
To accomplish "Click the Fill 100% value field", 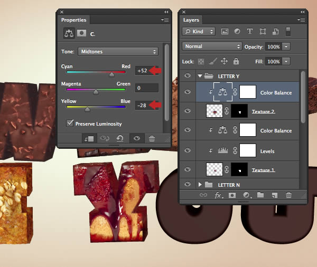I will 274,61.
